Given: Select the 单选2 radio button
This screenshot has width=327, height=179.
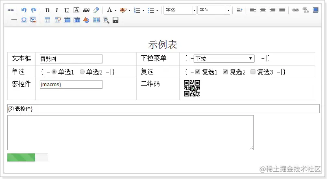Looking at the screenshot, I should pos(82,72).
